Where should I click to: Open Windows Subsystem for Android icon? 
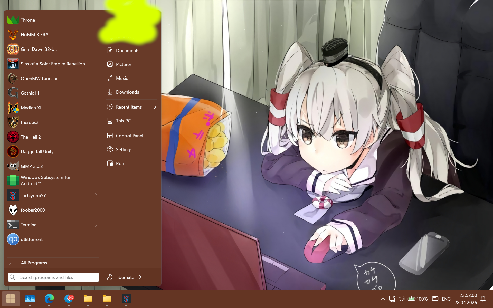pyautogui.click(x=13, y=180)
